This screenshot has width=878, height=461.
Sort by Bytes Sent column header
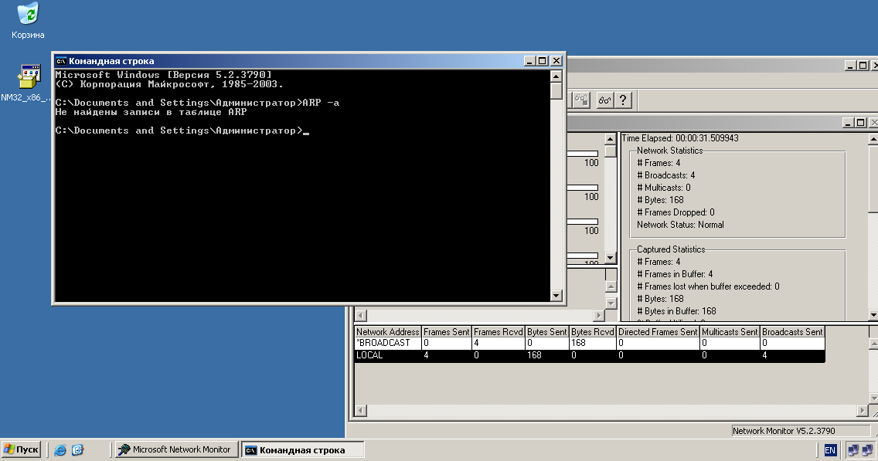coord(547,332)
